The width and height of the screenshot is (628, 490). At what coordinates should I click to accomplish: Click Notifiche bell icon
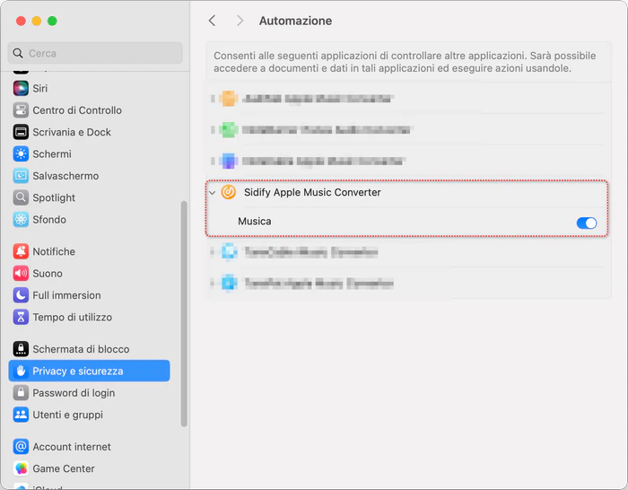pos(21,251)
